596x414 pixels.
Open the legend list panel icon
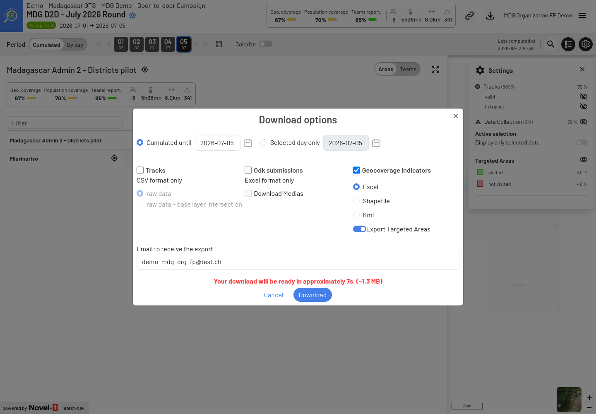pos(568,44)
